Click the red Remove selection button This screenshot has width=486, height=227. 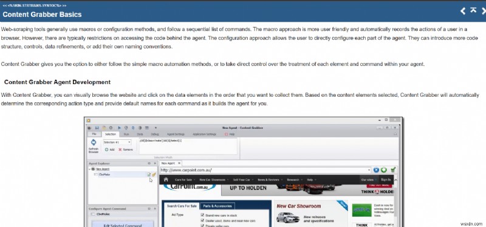(126, 150)
